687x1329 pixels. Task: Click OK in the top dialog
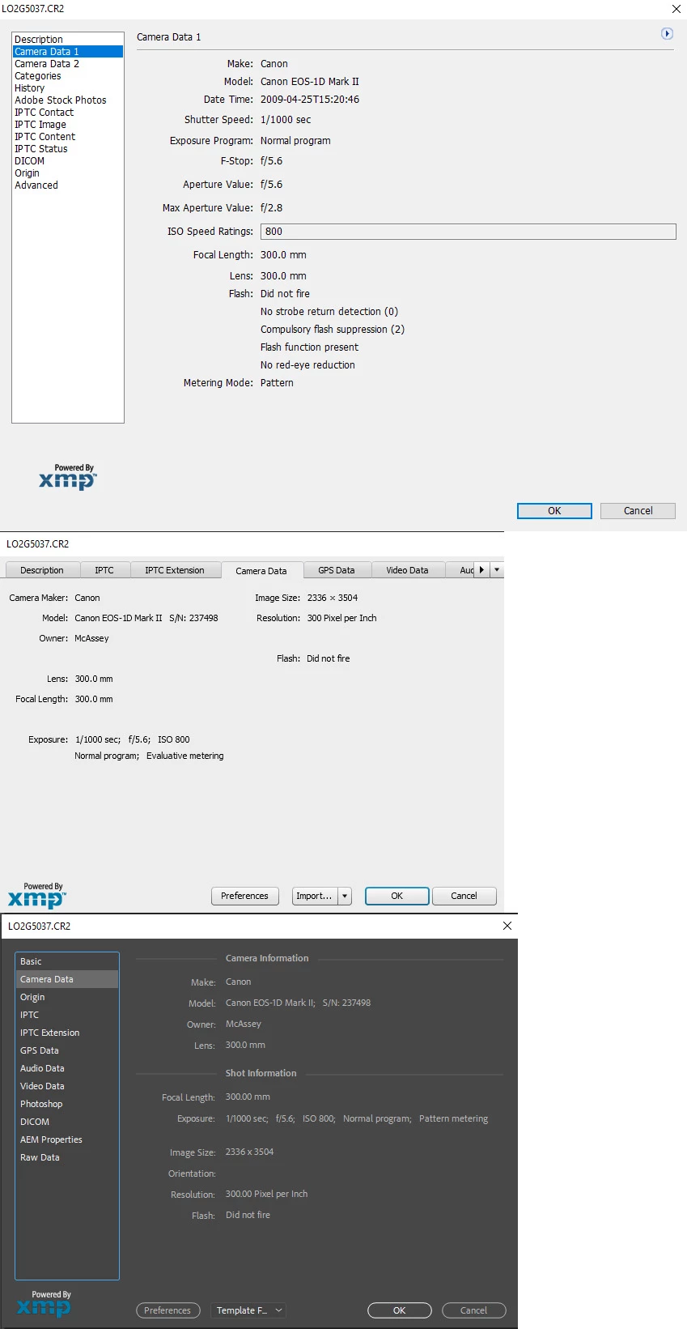pos(554,511)
